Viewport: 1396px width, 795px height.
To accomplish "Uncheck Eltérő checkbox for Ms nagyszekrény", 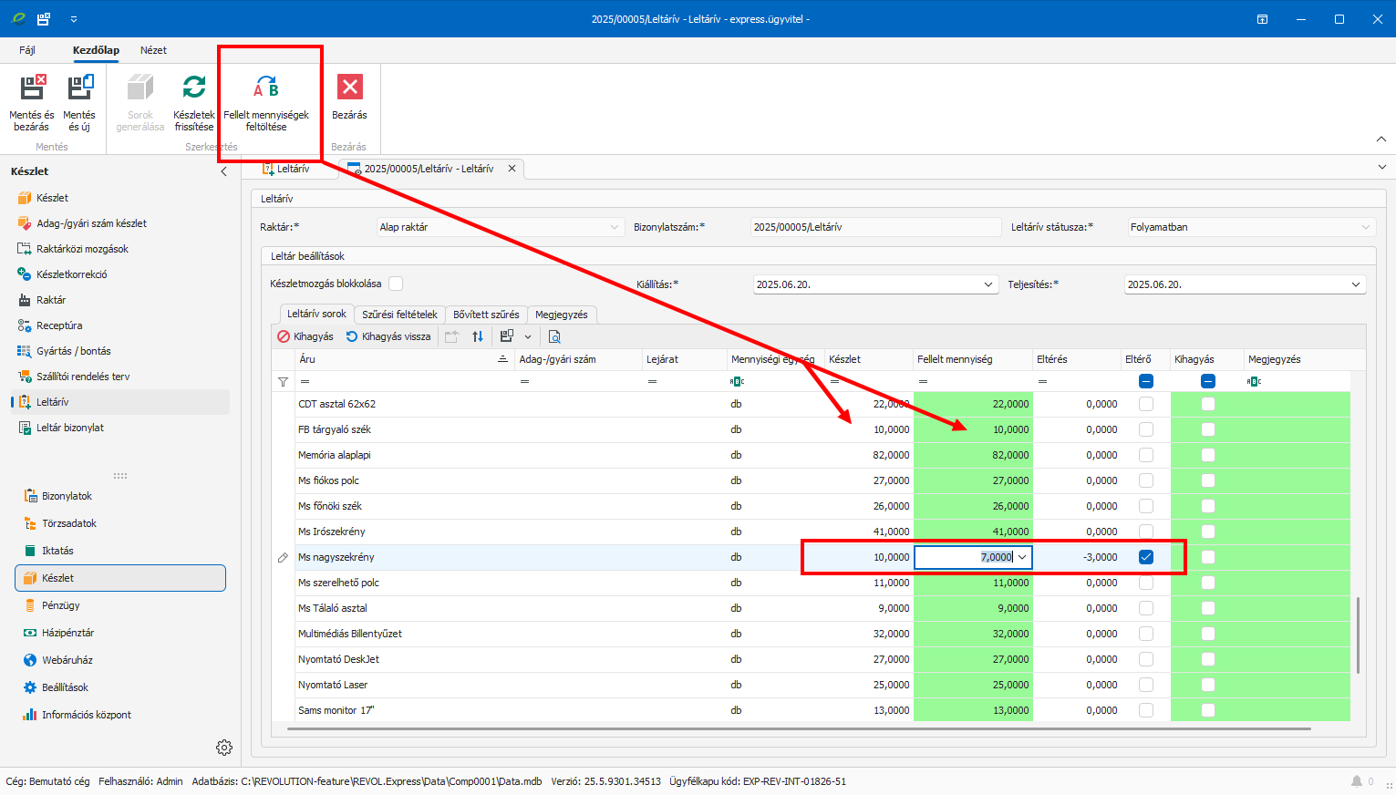I will 1146,557.
